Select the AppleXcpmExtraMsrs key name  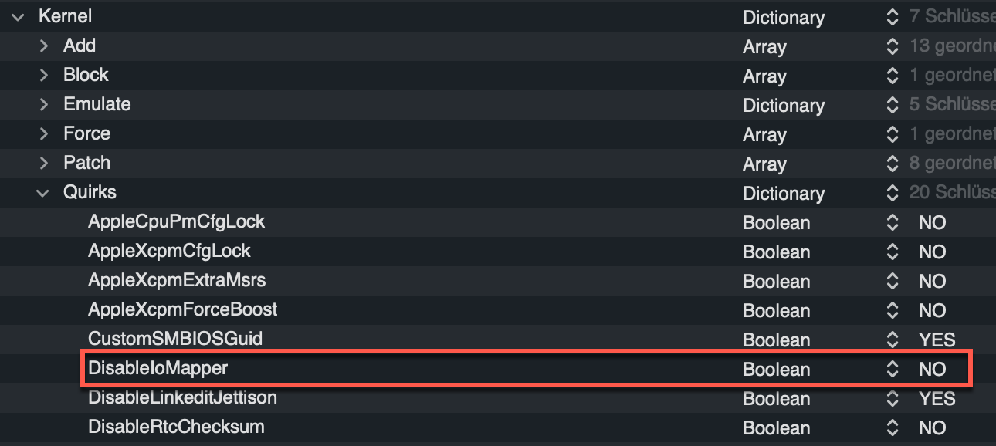pyautogui.click(x=177, y=281)
